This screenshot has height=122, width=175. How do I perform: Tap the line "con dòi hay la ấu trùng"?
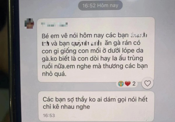(110, 58)
